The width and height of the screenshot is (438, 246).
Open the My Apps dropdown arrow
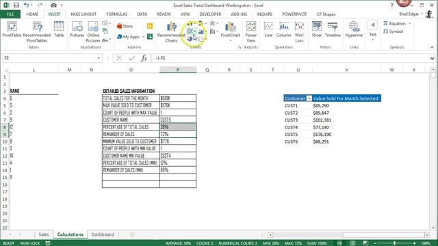pyautogui.click(x=144, y=37)
